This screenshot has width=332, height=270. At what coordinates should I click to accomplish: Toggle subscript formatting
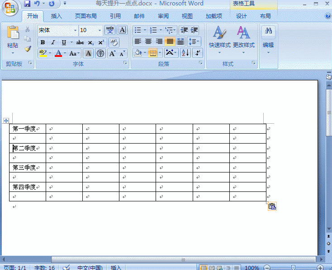90,42
